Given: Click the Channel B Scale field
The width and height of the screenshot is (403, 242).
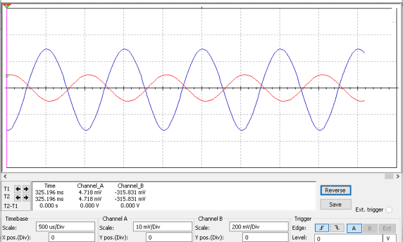Looking at the screenshot, I should (259, 227).
